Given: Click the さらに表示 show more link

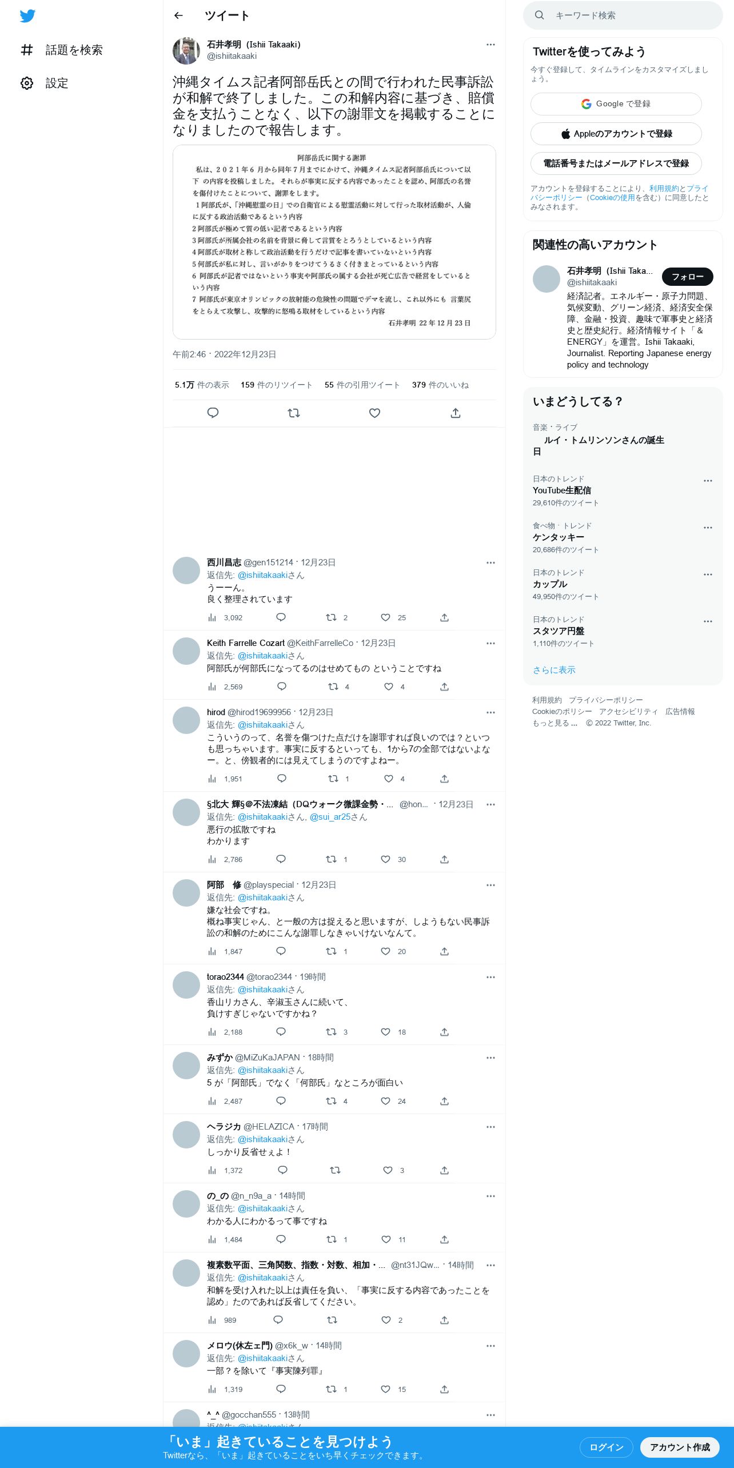Looking at the screenshot, I should coord(554,670).
